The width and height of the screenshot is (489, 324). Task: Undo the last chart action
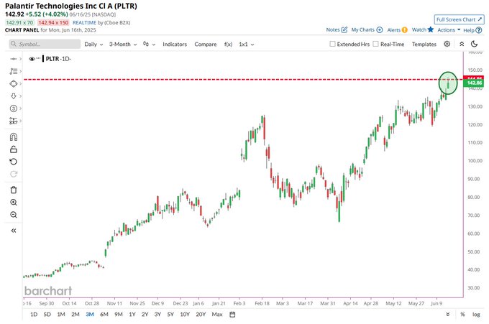14,162
